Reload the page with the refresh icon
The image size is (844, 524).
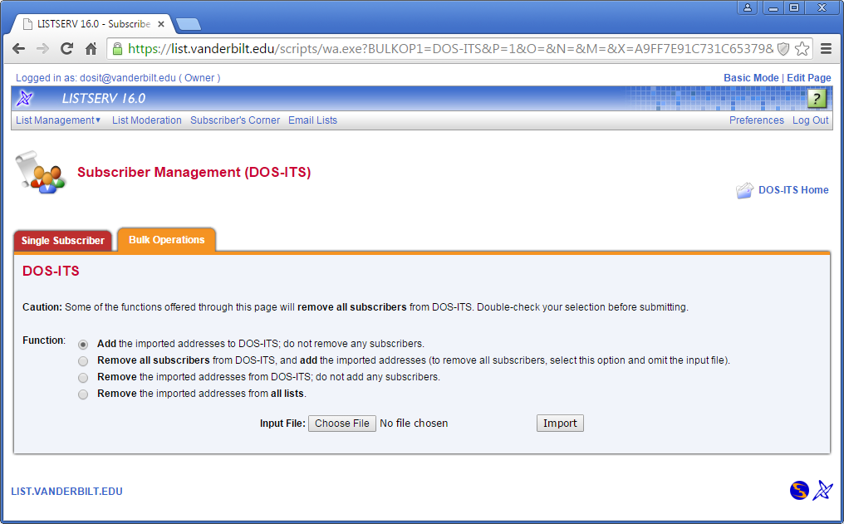click(66, 49)
